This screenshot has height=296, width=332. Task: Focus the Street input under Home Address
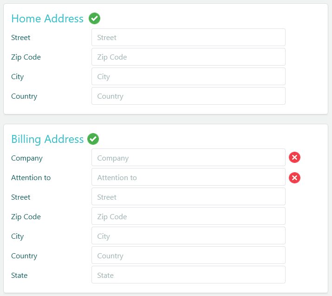coord(188,37)
